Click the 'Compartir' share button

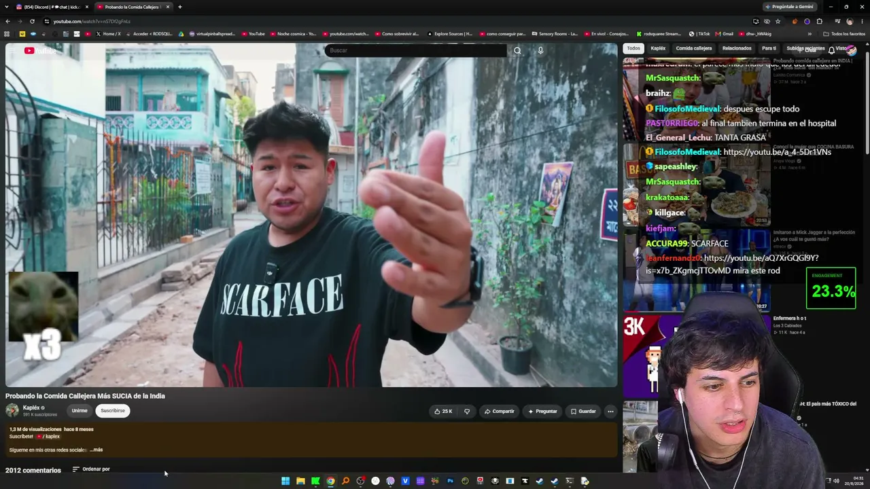coord(499,411)
